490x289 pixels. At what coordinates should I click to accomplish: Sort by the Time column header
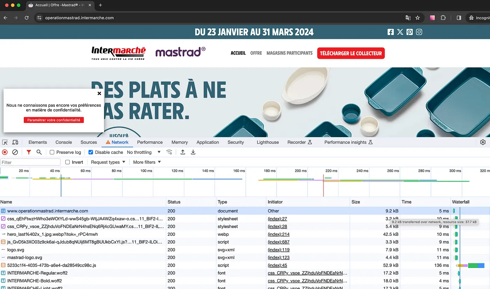click(x=425, y=202)
